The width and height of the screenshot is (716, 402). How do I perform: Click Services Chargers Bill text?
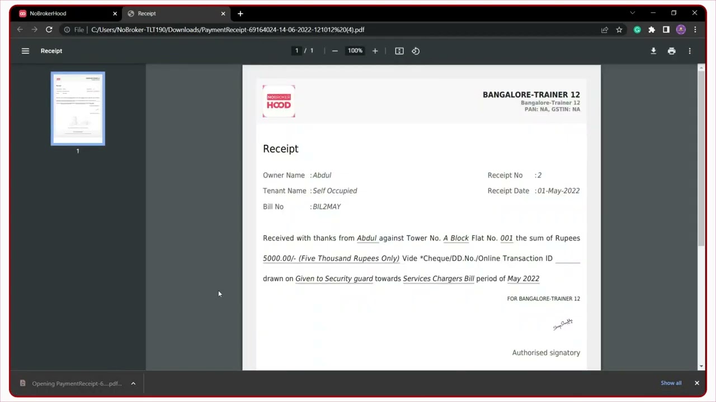439,279
